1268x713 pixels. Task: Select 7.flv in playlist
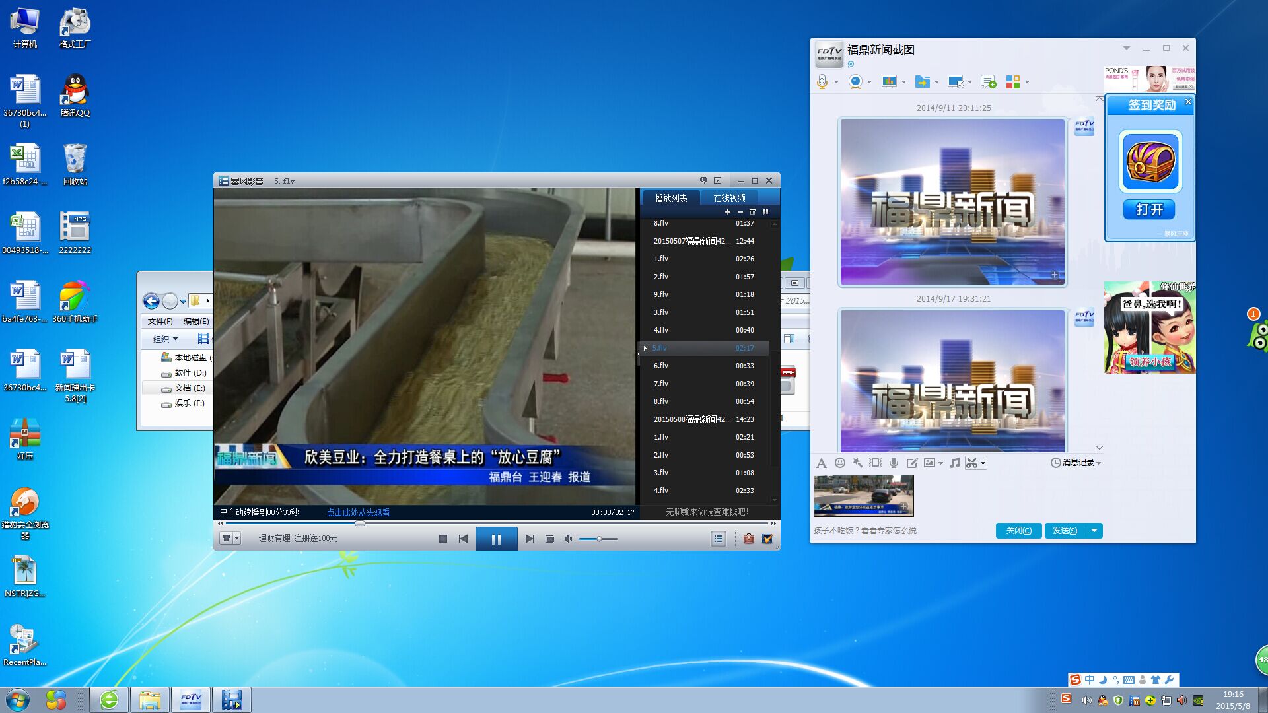(x=704, y=384)
